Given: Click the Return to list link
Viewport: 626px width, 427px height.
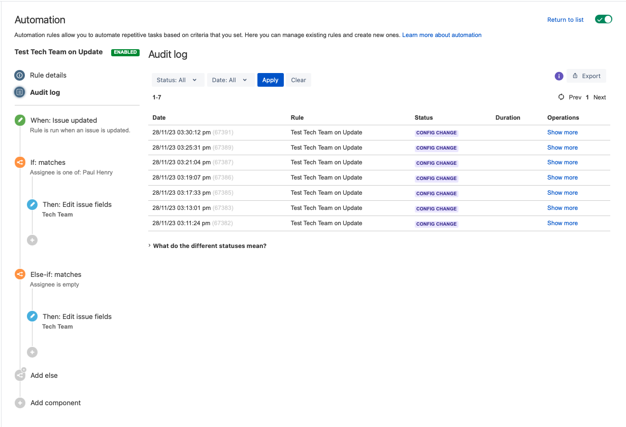Looking at the screenshot, I should click(x=566, y=20).
